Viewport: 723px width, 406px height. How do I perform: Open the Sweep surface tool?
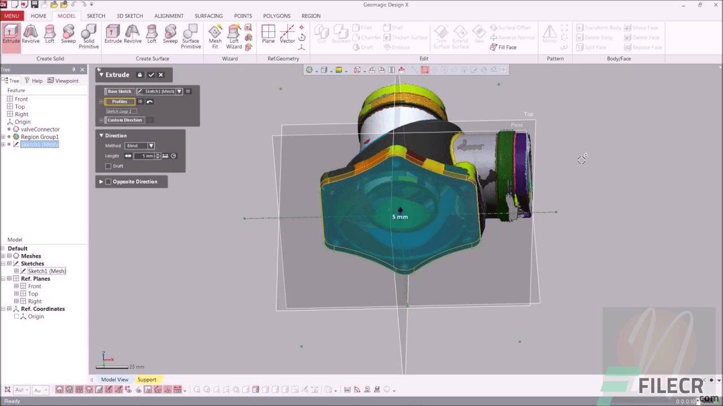(170, 34)
